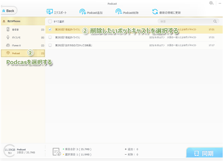Image resolution: width=223 pixels, height=161 pixels.
Task: Open 着信音 ringtones in sidebar
Action: coord(23,30)
